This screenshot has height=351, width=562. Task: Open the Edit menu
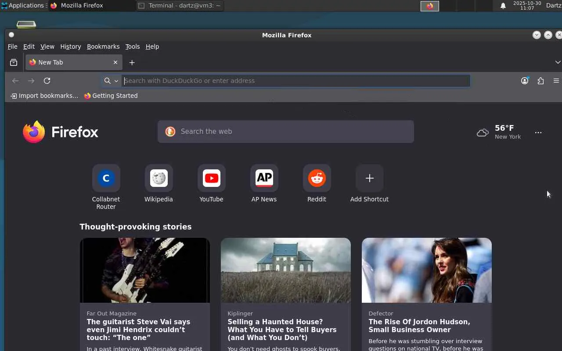pos(29,47)
